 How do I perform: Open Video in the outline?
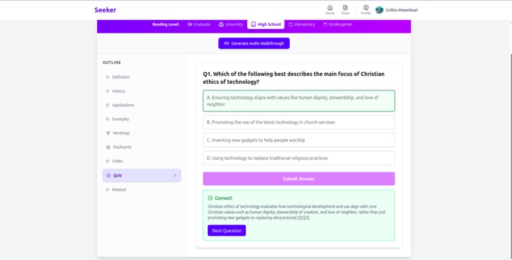(x=142, y=161)
